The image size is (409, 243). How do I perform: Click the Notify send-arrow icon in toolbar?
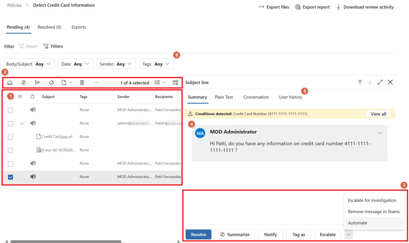[37, 82]
